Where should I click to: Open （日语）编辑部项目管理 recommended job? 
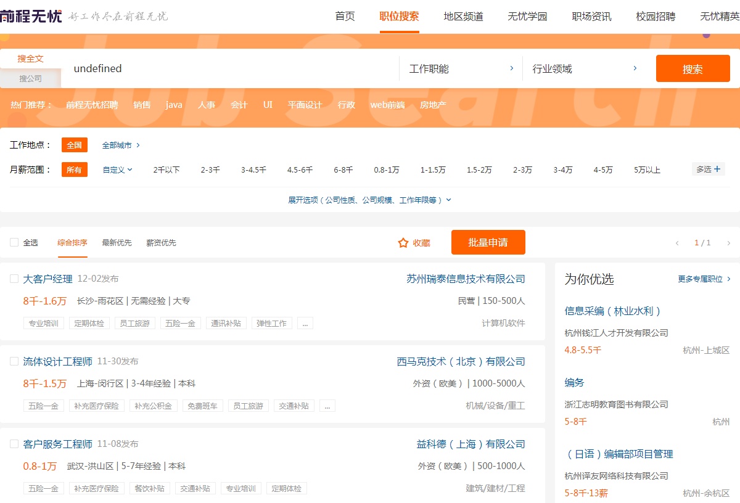pos(619,454)
